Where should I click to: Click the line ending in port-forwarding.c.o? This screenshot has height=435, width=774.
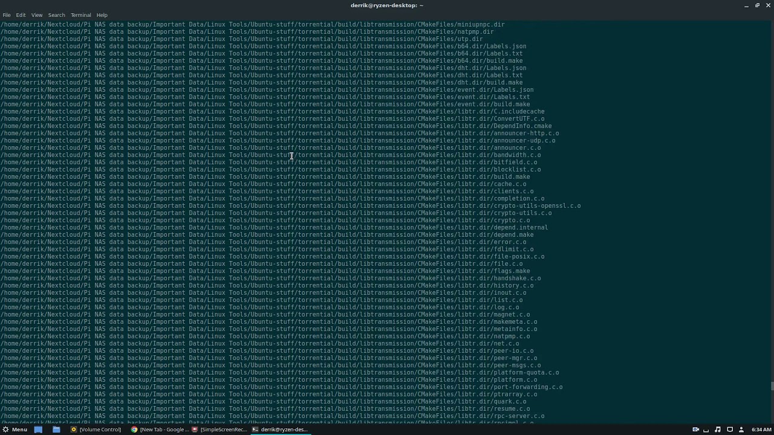click(281, 387)
